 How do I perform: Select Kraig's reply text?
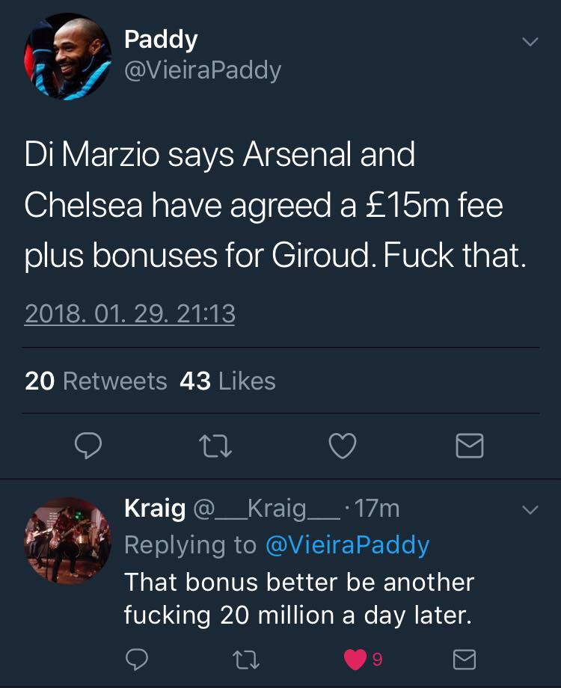(299, 598)
